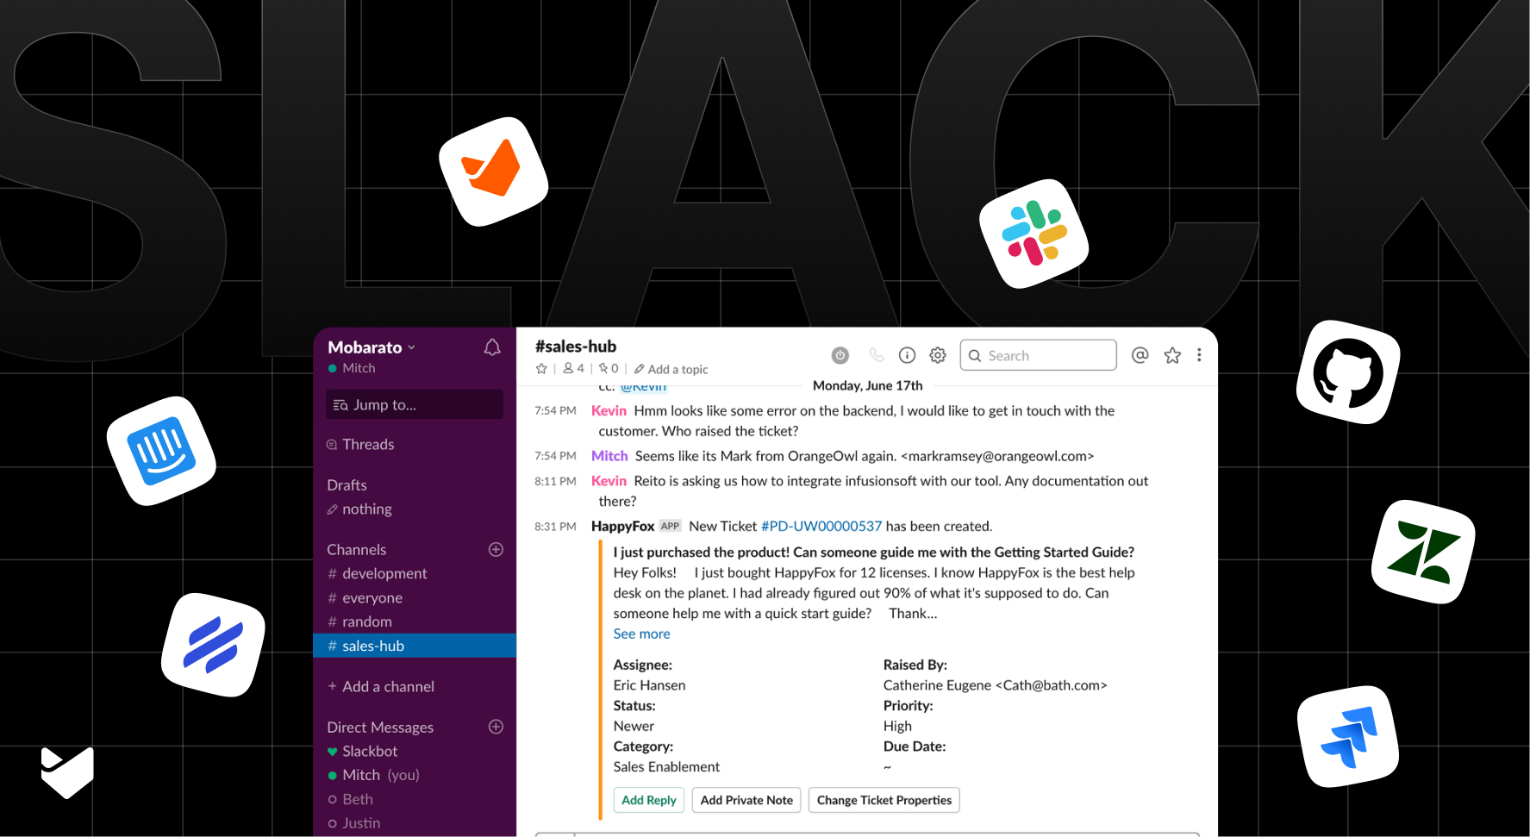Open channel settings with the gear icon
Screen dimensions: 1530x837
[x=937, y=354]
